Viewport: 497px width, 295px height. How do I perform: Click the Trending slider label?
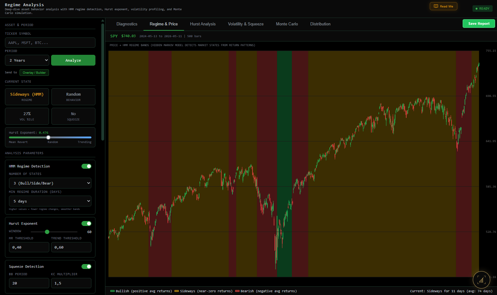(x=85, y=142)
